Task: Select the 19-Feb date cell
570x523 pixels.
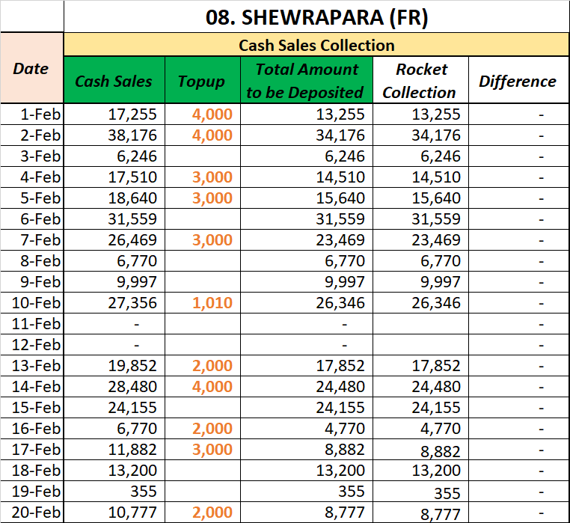Action: point(31,492)
